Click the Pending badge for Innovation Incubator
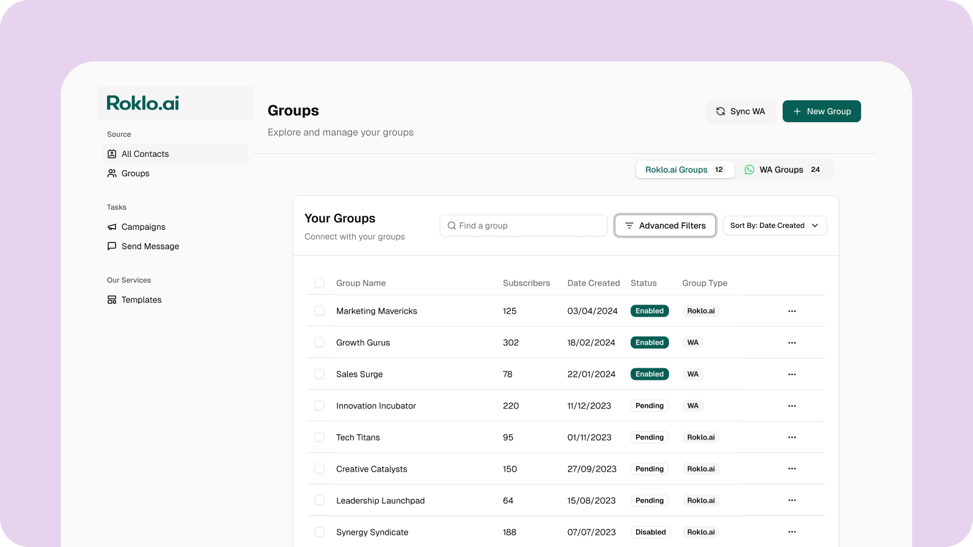973x547 pixels. (x=649, y=405)
